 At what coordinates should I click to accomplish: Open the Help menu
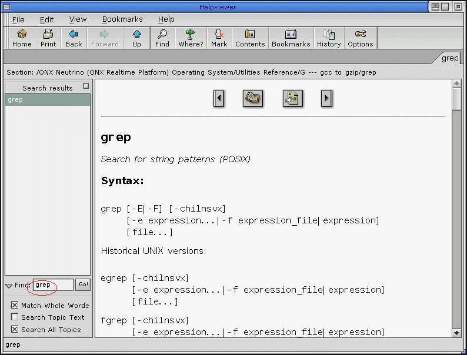166,19
